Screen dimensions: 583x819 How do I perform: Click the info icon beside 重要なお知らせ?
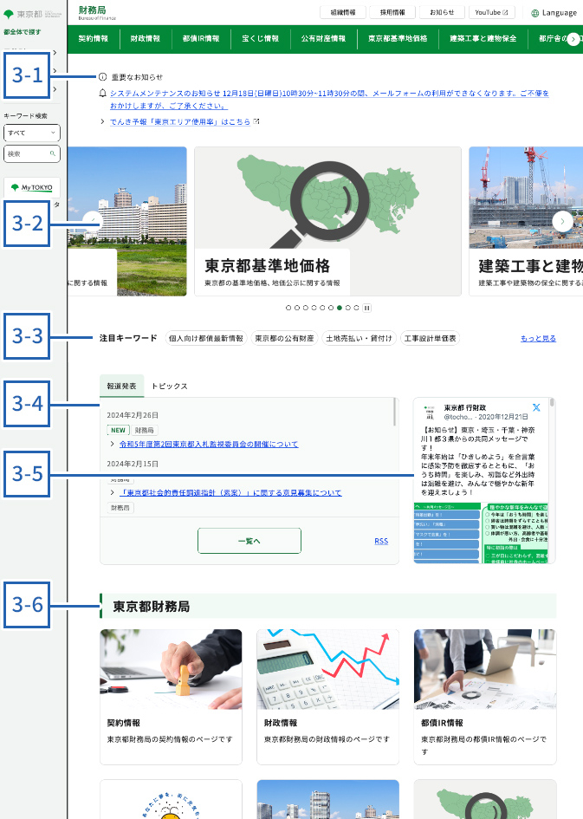102,77
